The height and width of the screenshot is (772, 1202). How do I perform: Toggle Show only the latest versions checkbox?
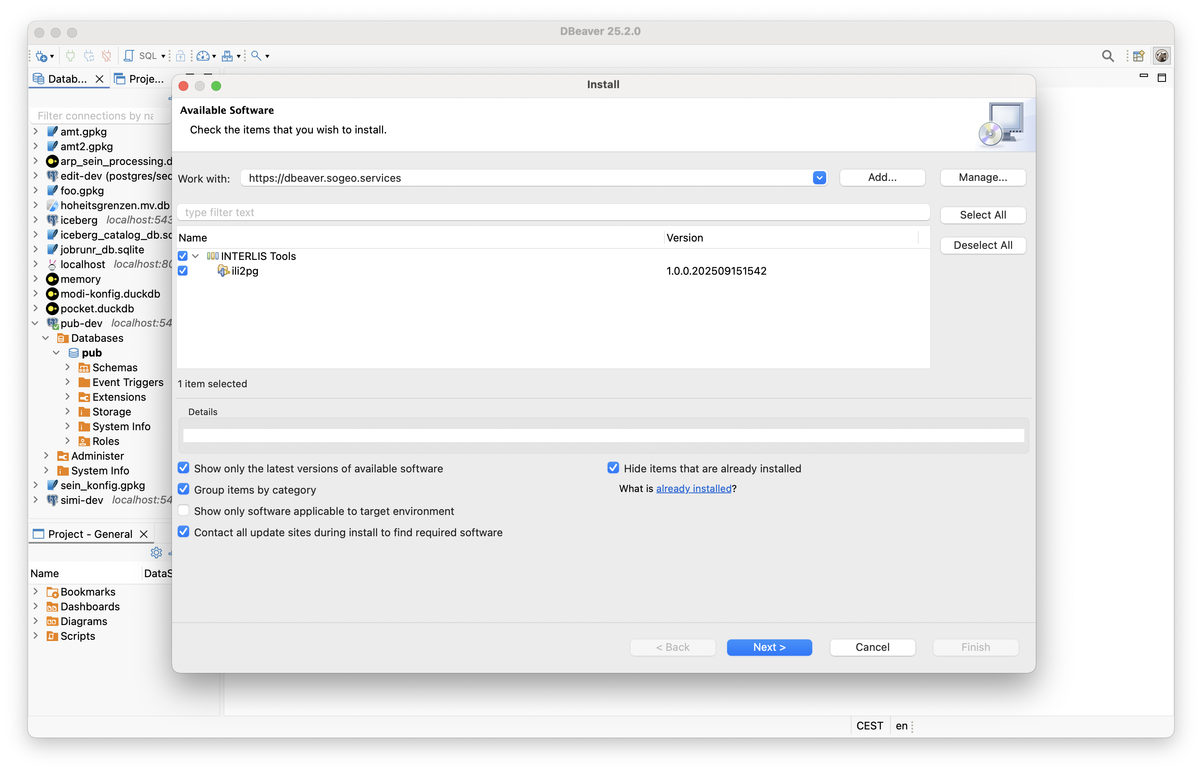183,468
